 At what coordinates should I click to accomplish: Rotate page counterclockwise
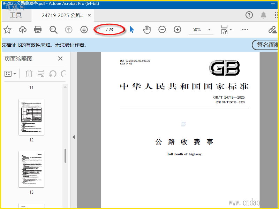click(53, 73)
